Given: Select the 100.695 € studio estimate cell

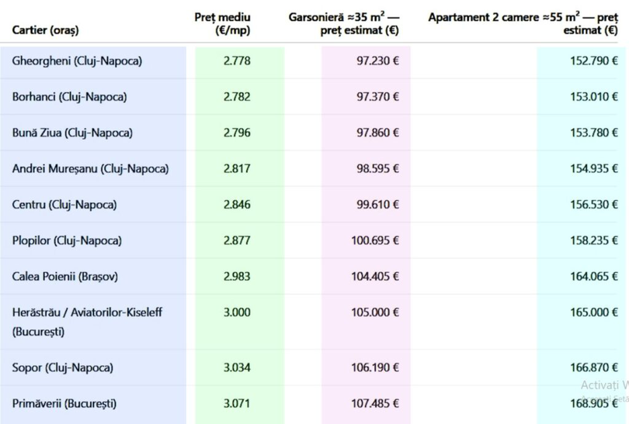Looking at the screenshot, I should point(375,240).
